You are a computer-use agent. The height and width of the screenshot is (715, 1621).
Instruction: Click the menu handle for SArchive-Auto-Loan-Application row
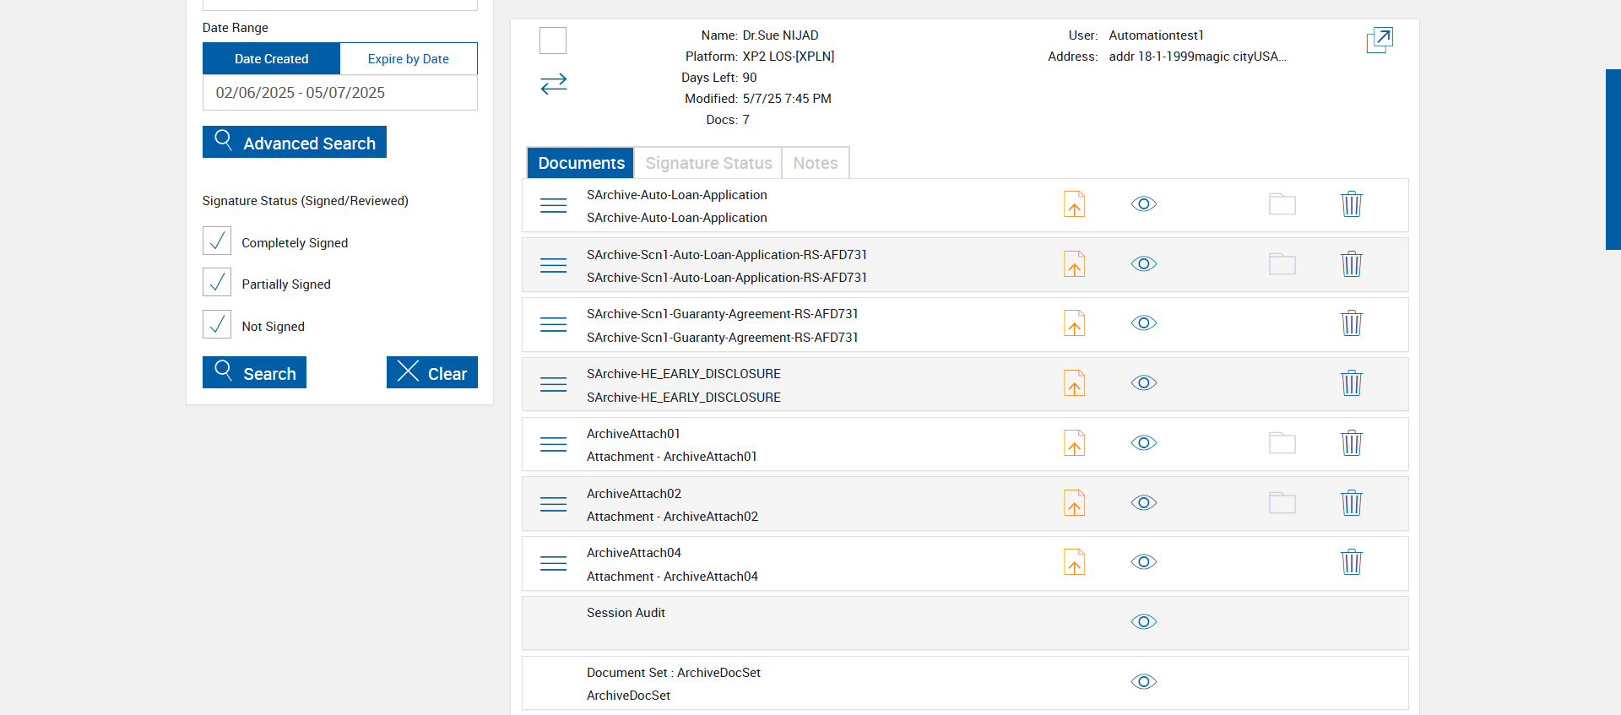[553, 205]
